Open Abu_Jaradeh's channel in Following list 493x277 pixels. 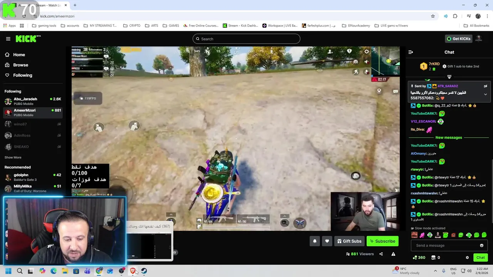[33, 101]
